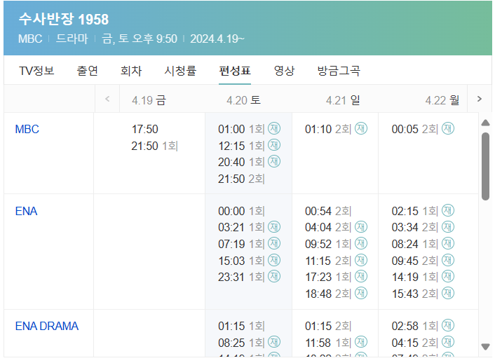The height and width of the screenshot is (363, 495).
Task: Select the 시청률 tab
Action: tap(180, 71)
